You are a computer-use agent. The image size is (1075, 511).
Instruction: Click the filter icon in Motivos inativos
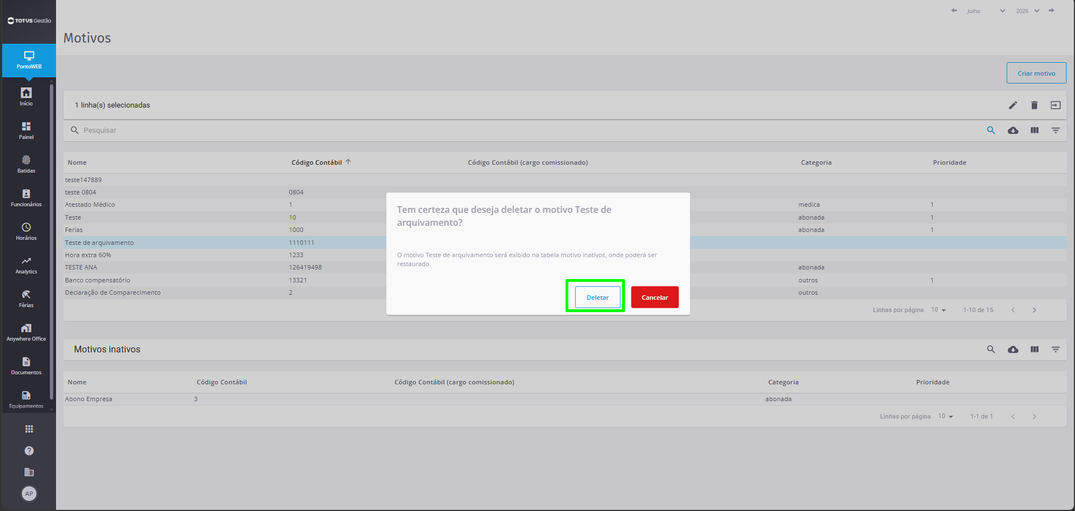point(1055,350)
